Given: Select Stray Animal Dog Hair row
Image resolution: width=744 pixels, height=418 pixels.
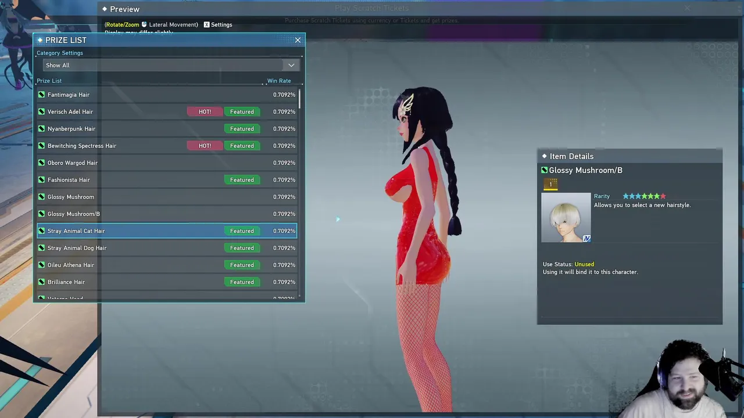Looking at the screenshot, I should click(167, 248).
